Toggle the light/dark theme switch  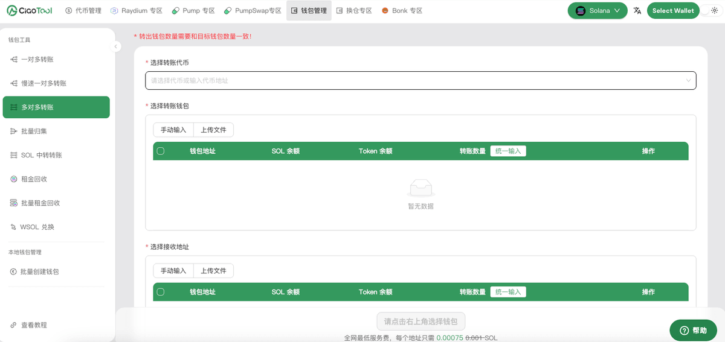pyautogui.click(x=710, y=10)
